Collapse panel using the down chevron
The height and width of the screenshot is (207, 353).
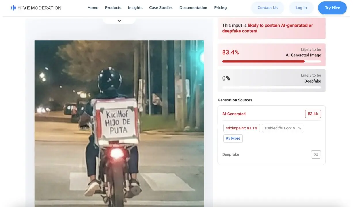(x=119, y=21)
